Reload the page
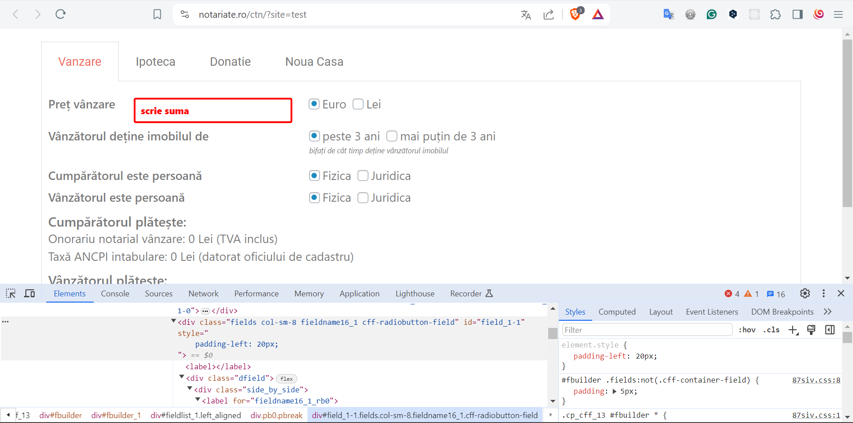This screenshot has height=423, width=853. click(x=61, y=14)
